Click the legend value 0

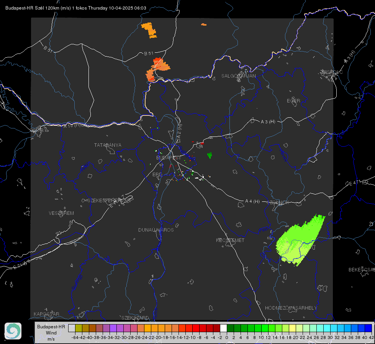click(227, 338)
